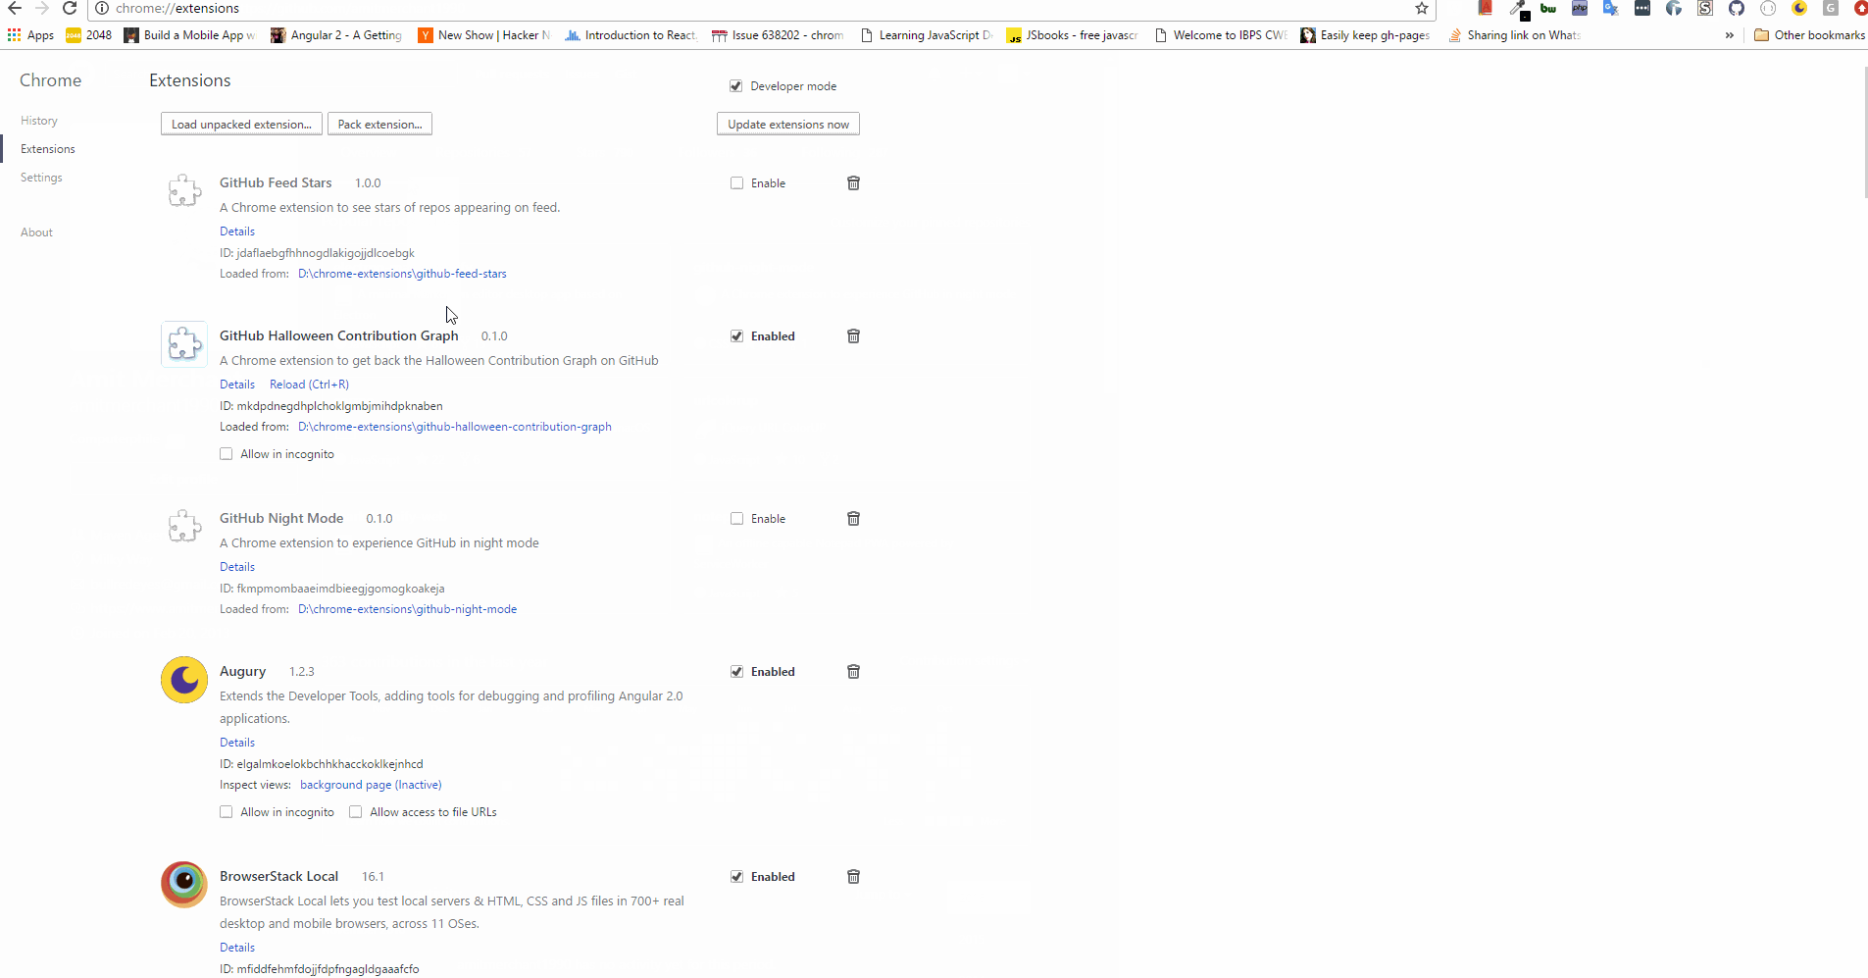Click the site info icon in address bar

(x=102, y=8)
